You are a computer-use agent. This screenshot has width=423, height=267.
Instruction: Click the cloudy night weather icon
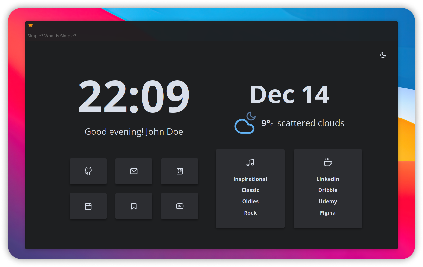[245, 122]
